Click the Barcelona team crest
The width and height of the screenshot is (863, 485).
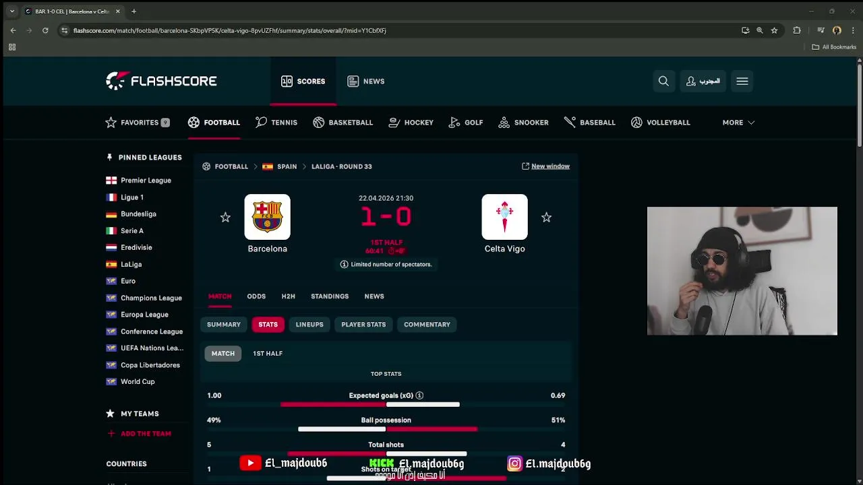(x=267, y=217)
